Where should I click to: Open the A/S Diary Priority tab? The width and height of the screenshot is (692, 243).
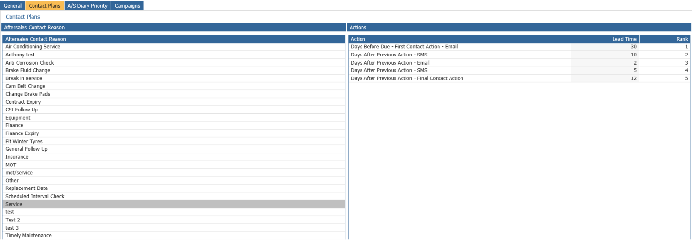(x=88, y=6)
